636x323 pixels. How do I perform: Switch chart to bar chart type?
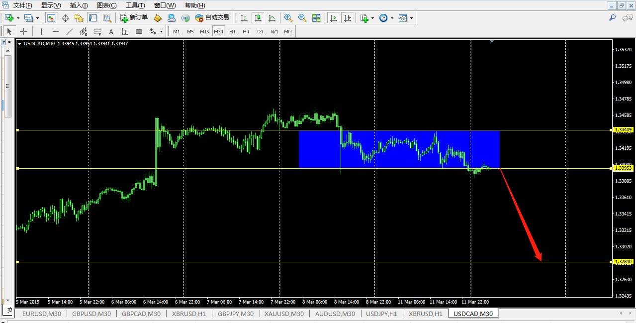[244, 18]
